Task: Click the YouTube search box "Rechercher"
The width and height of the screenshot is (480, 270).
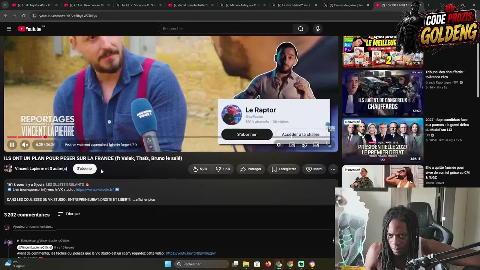Action: 226,29
